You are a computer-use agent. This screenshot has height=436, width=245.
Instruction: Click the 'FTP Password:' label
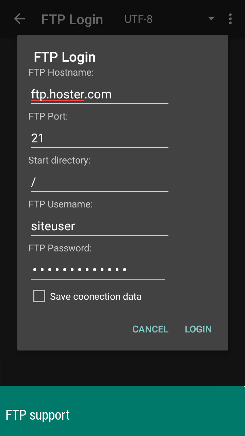[x=60, y=248]
